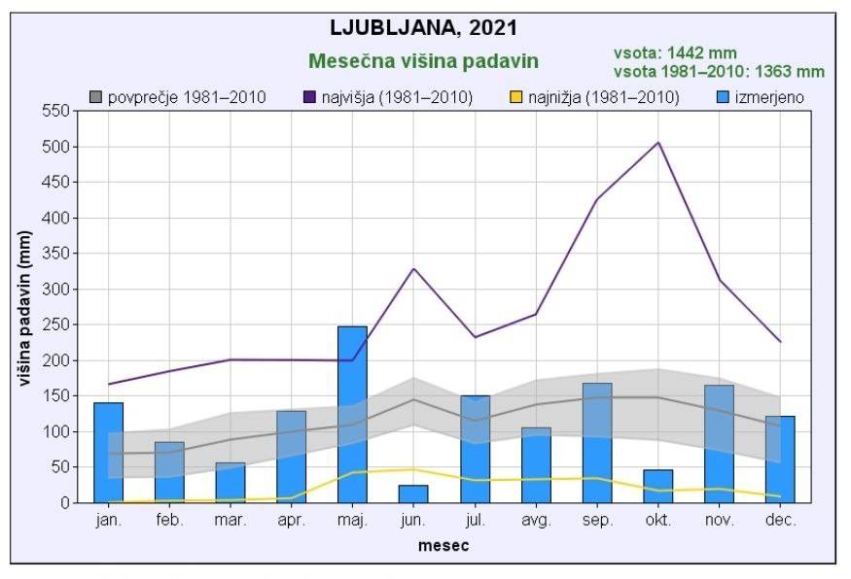Click the 'mesec' x-axis title
This screenshot has width=851, height=579.
point(443,546)
